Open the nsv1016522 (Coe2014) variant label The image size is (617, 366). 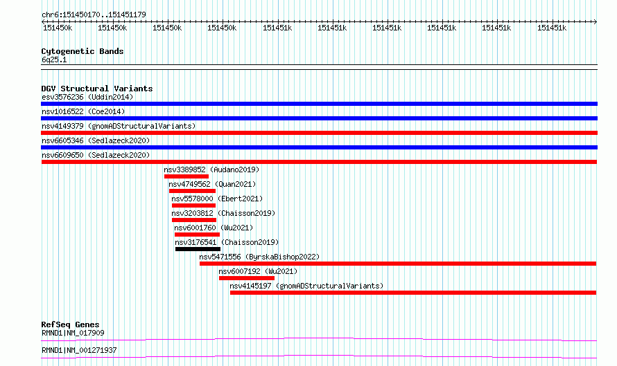pos(83,111)
